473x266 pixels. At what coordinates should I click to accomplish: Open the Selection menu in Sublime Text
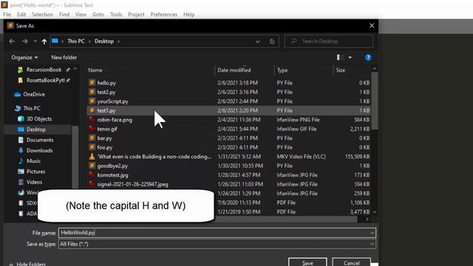pos(43,15)
